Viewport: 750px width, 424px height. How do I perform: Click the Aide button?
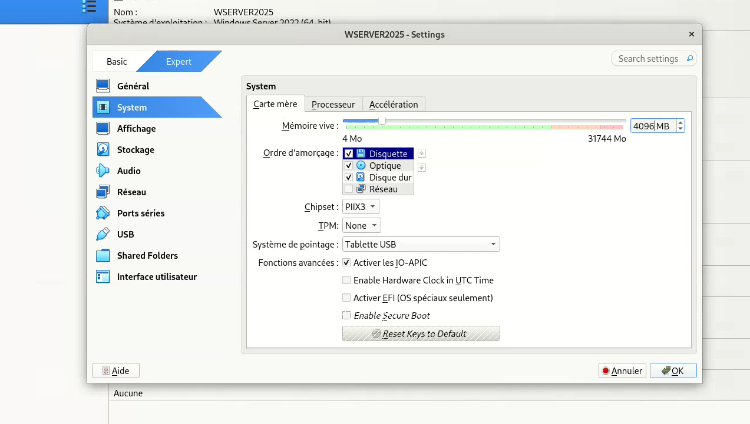coord(115,370)
